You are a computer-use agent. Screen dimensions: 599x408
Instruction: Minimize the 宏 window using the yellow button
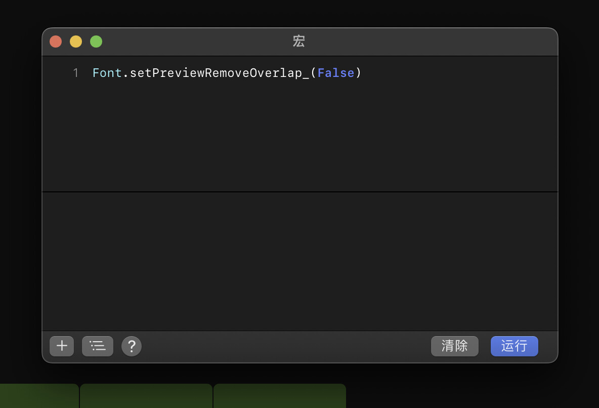click(76, 42)
